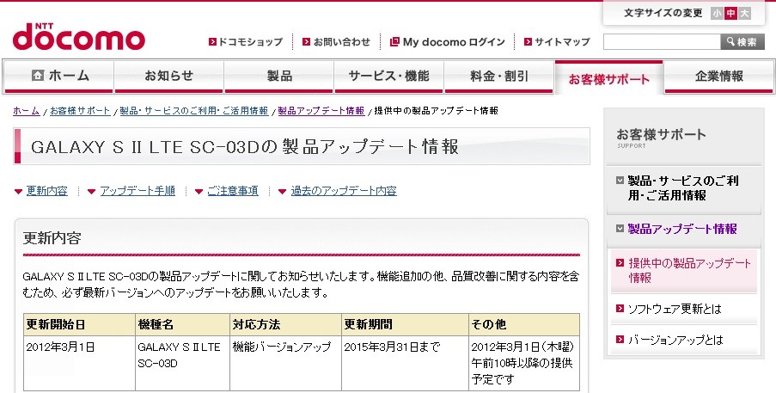Select large font size 大
This screenshot has width=776, height=393.
click(744, 14)
